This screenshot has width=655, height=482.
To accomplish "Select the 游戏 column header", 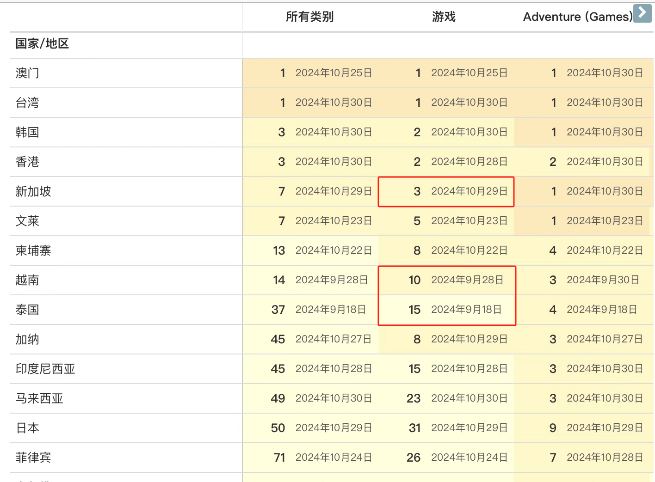I will pyautogui.click(x=444, y=17).
